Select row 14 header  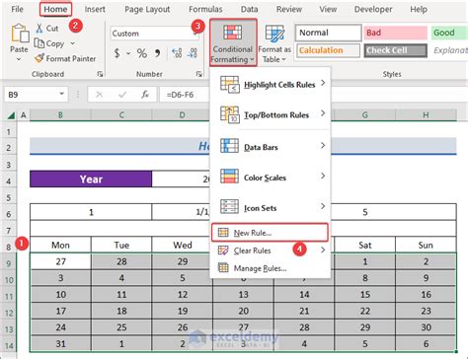point(9,345)
